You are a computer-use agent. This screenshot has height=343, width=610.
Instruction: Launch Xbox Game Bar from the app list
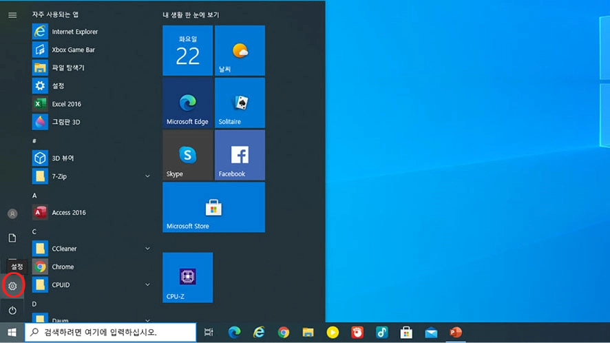[x=92, y=50]
